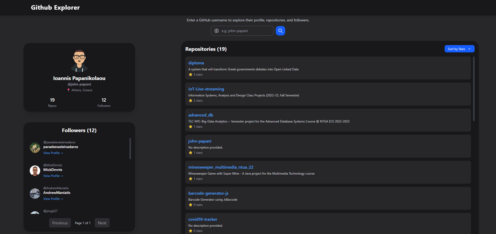496x234 pixels.
Task: Open the Sort by Stars dropdown
Action: (459, 49)
